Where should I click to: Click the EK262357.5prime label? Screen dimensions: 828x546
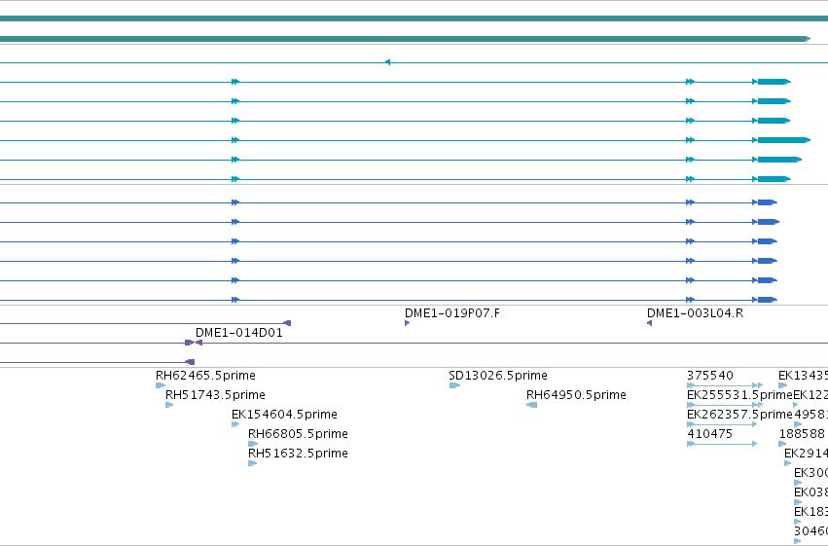click(739, 415)
